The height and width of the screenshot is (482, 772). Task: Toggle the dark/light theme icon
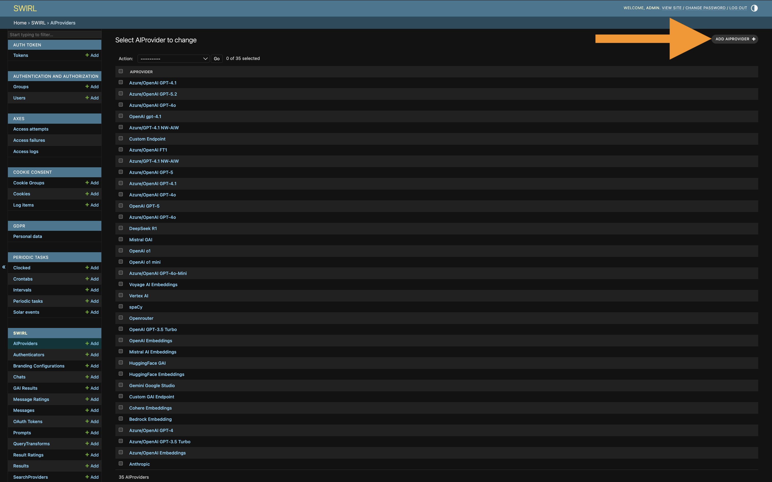(754, 8)
